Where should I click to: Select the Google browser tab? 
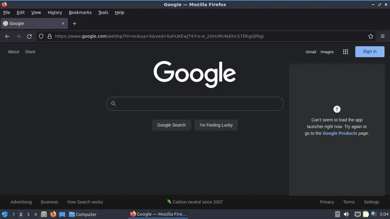(34, 23)
